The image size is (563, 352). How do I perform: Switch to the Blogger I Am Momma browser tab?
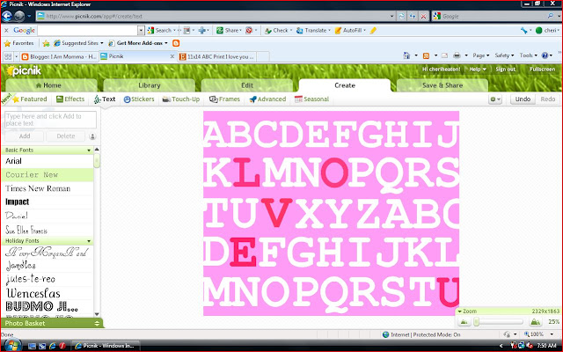60,56
